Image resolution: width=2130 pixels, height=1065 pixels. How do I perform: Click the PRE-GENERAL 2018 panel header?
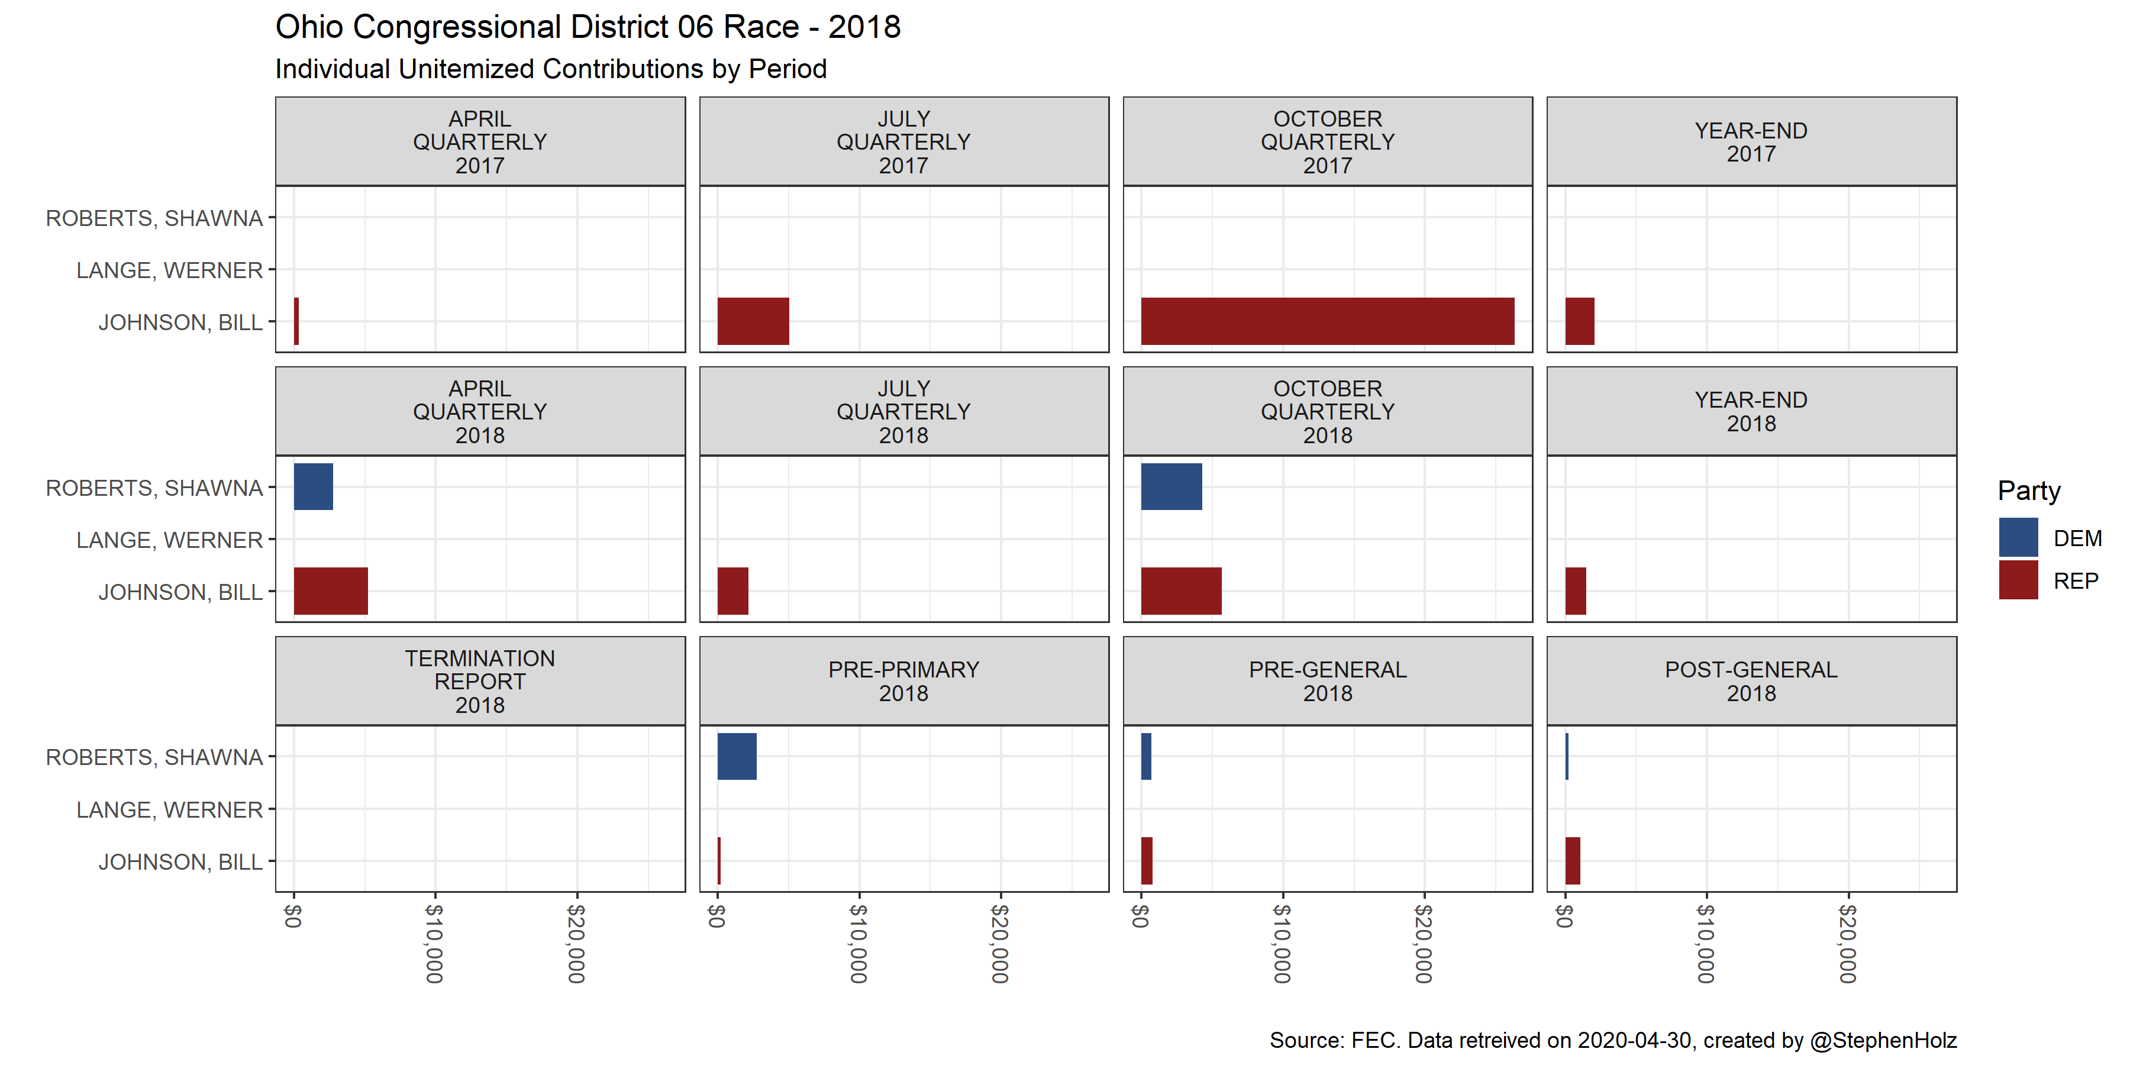(1327, 682)
